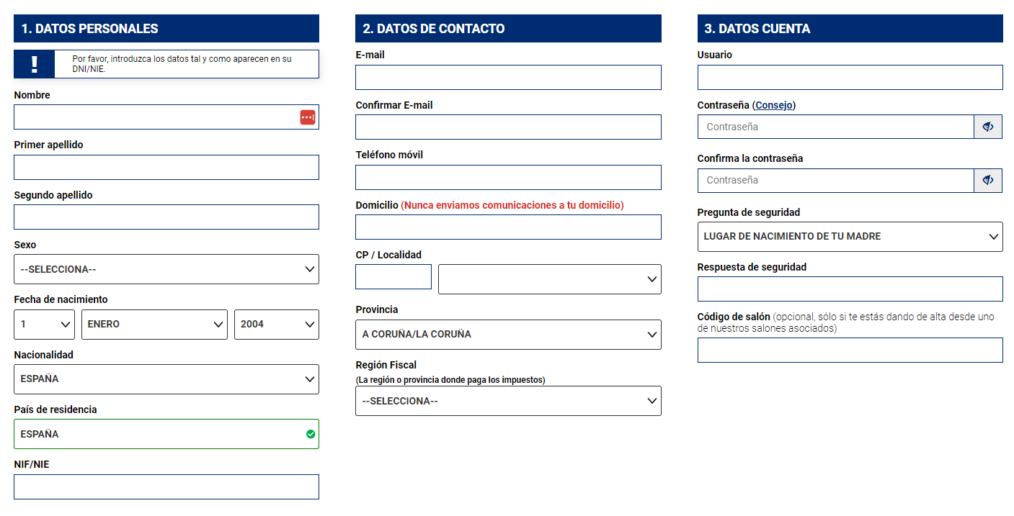Open the ENERO month dropdown
The image size is (1014, 516).
coord(154,324)
